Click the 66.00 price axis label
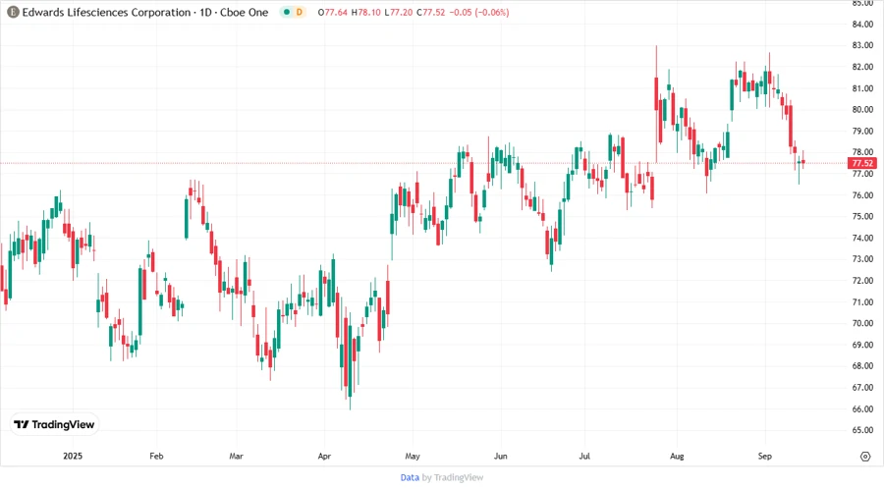 pos(862,409)
